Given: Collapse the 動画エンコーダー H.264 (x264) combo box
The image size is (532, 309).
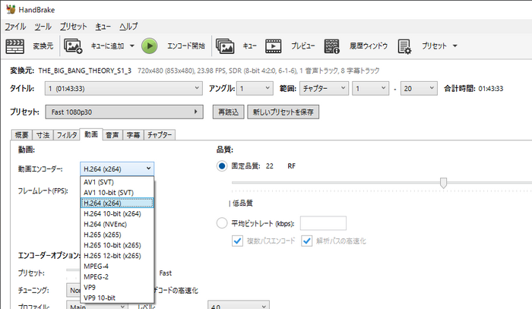Looking at the screenshot, I should (x=117, y=169).
